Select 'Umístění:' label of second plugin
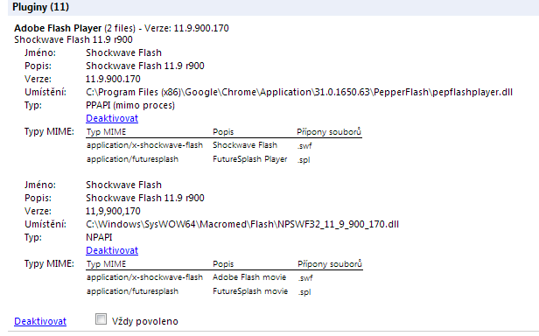The height and width of the screenshot is (336, 539). [45, 224]
